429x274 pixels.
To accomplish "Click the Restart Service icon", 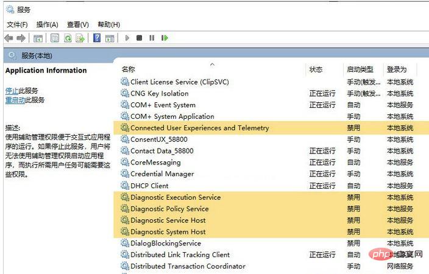I will [x=165, y=38].
